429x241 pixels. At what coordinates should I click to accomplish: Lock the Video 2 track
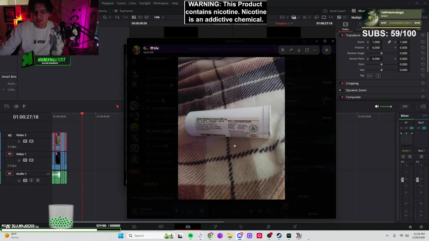pos(19,141)
